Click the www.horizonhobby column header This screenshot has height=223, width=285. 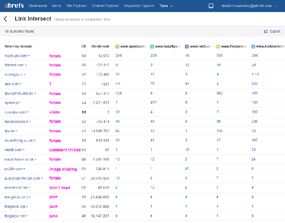pyautogui.click(x=270, y=47)
